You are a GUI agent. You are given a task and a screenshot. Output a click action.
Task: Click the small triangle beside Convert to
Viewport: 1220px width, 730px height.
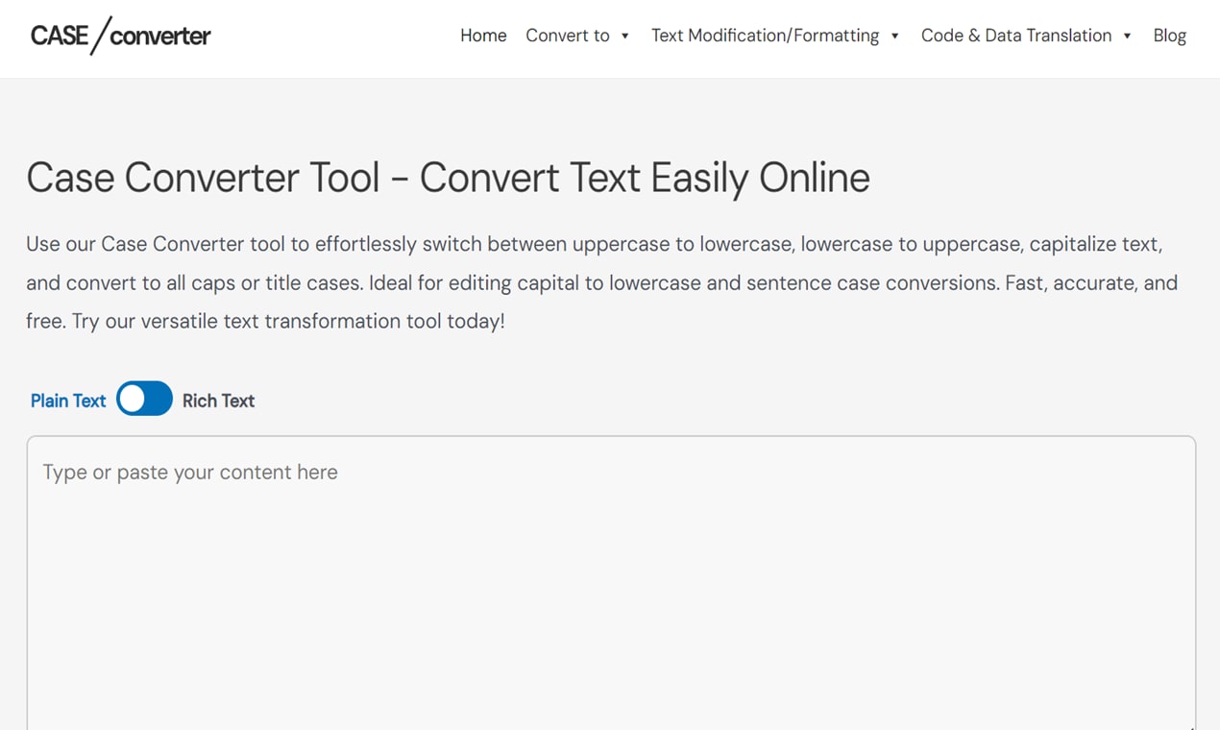pos(625,36)
